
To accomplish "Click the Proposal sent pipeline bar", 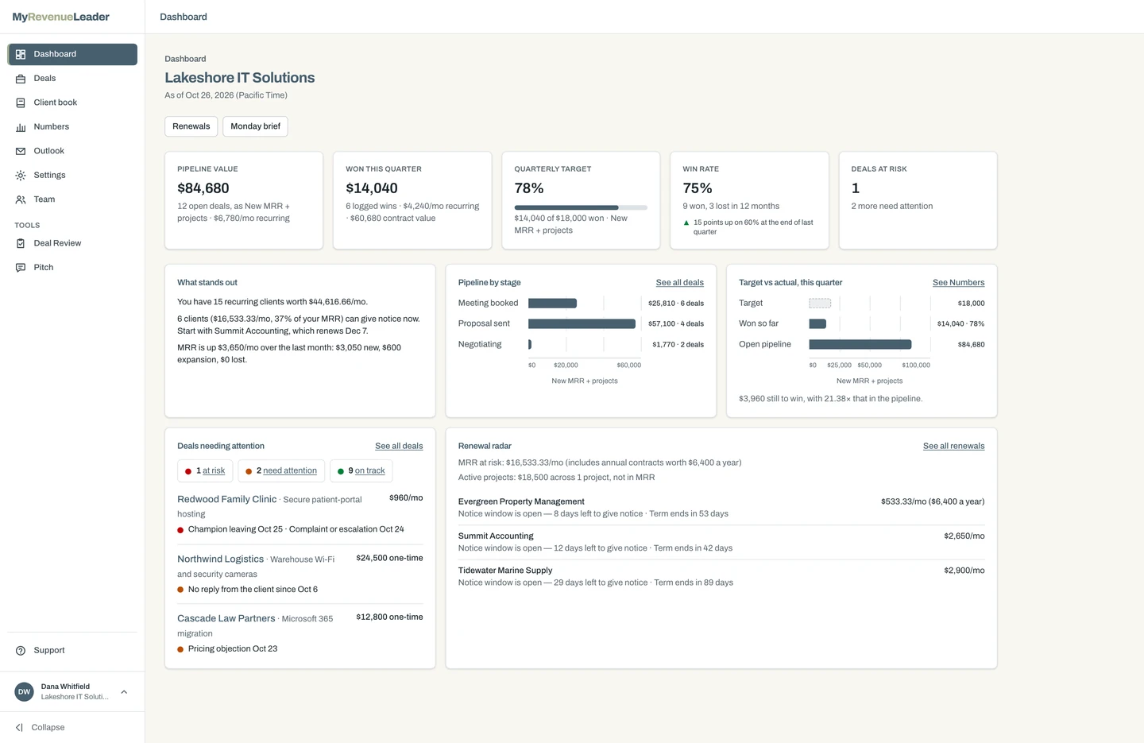I will pos(582,324).
